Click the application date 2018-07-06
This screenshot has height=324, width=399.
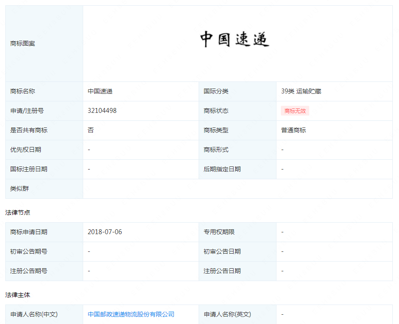[x=104, y=232]
